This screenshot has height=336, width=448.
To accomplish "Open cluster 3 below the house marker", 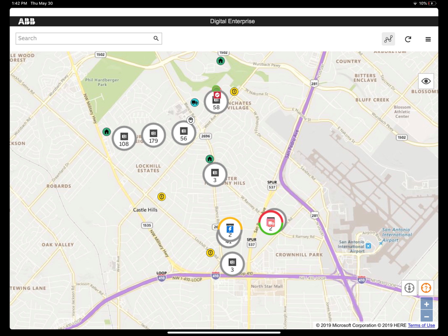I will tap(215, 175).
